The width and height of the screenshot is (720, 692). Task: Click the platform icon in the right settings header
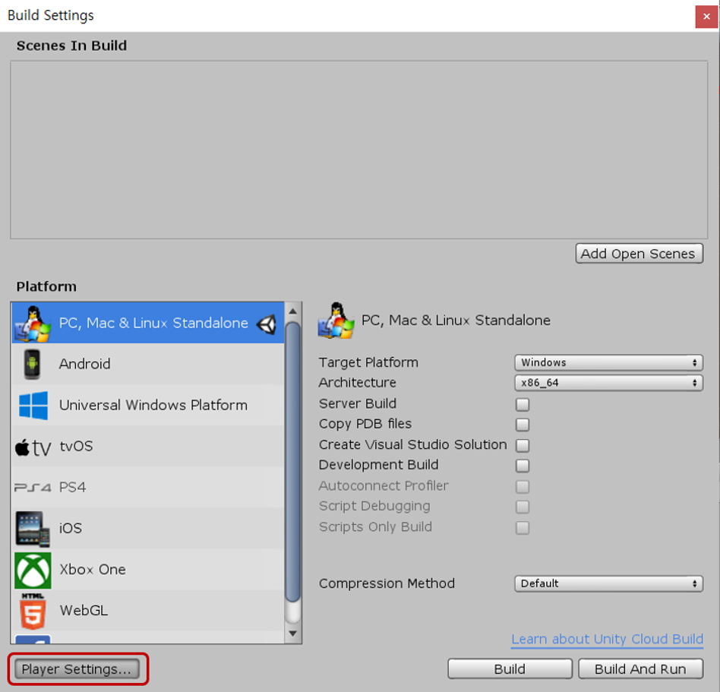point(336,321)
